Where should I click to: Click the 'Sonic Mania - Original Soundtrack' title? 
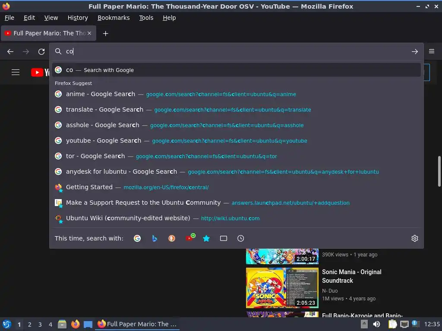pos(351,276)
